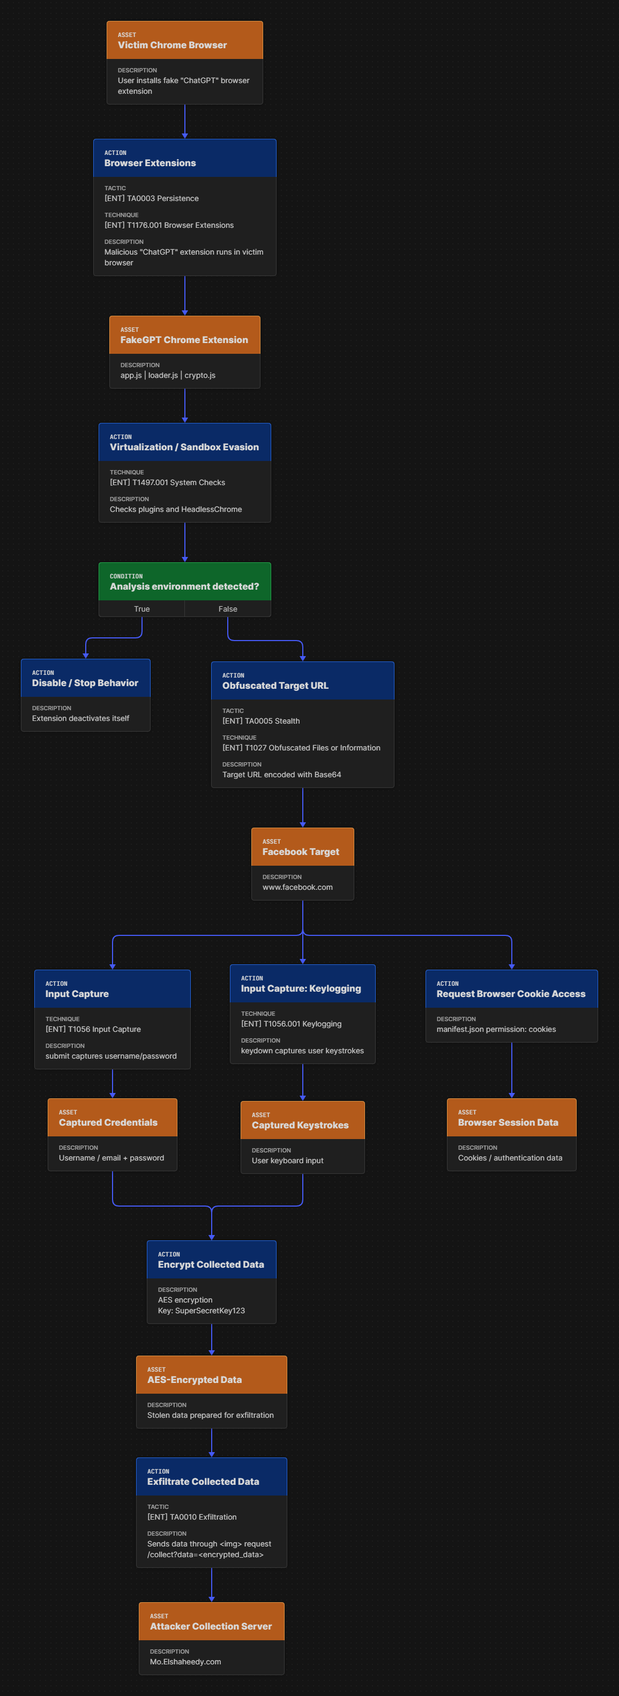This screenshot has height=1696, width=619.
Task: Click text "Checks plugins and HeadlessChrome"
Action: pyautogui.click(x=176, y=510)
